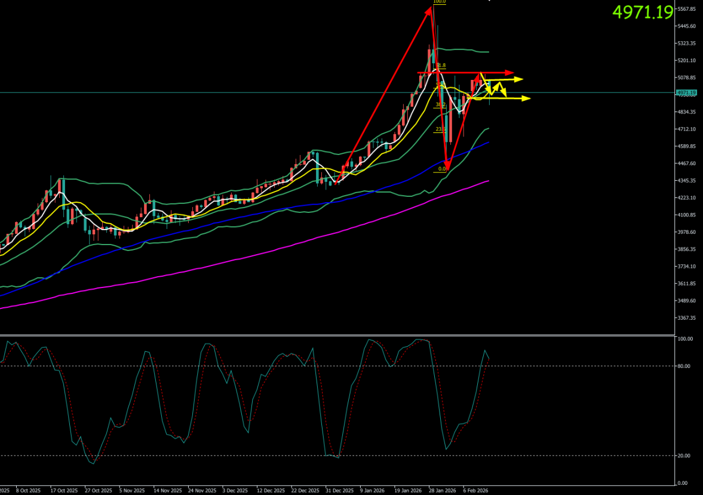Click the blue moving average line's right end
This screenshot has height=495, width=703.
pos(488,143)
